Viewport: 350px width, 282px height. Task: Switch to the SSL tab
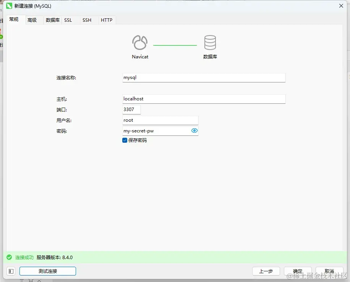pos(68,20)
